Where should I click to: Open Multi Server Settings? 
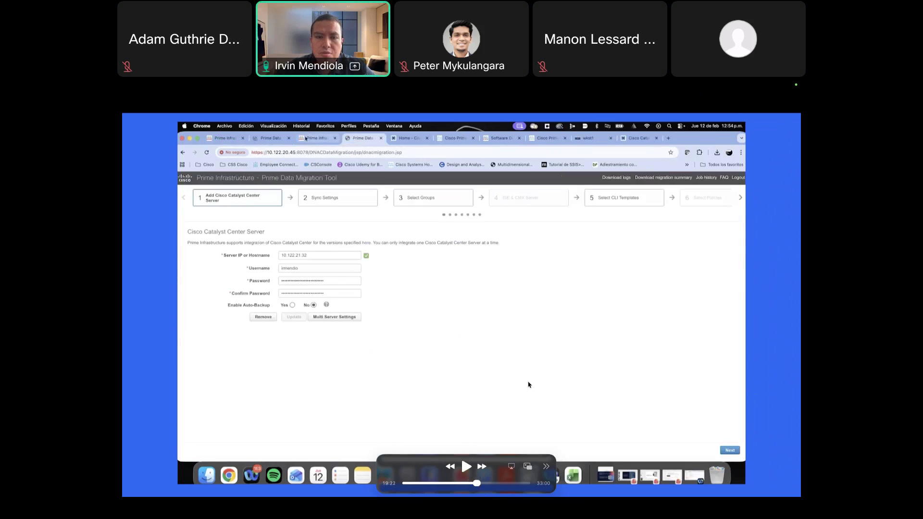click(335, 317)
